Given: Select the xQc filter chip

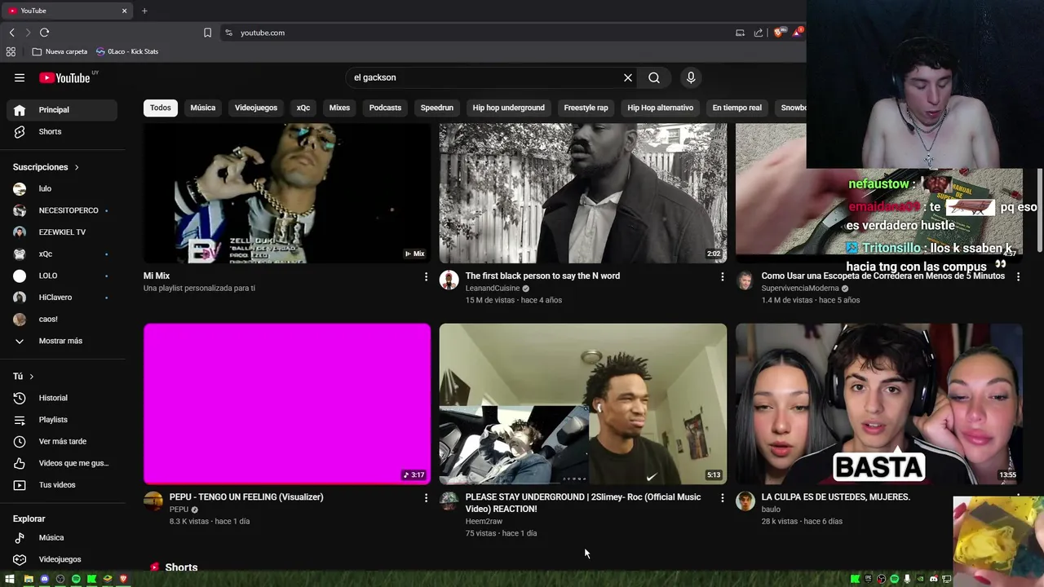Looking at the screenshot, I should tap(303, 108).
